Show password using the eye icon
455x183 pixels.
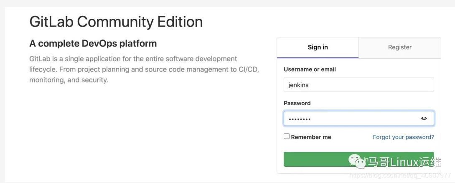point(424,119)
